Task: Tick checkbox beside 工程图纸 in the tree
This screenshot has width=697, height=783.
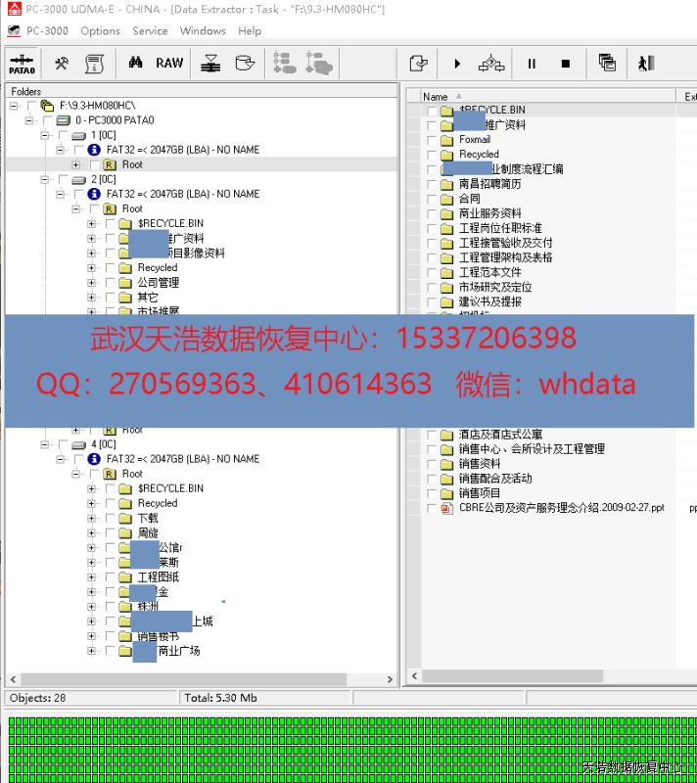Action: [109, 577]
